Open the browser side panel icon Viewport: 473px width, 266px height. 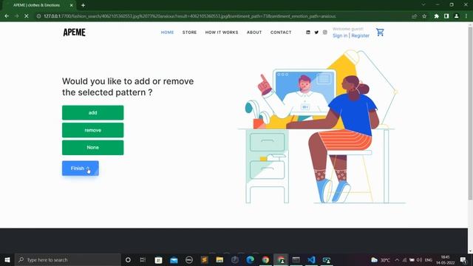(x=446, y=16)
